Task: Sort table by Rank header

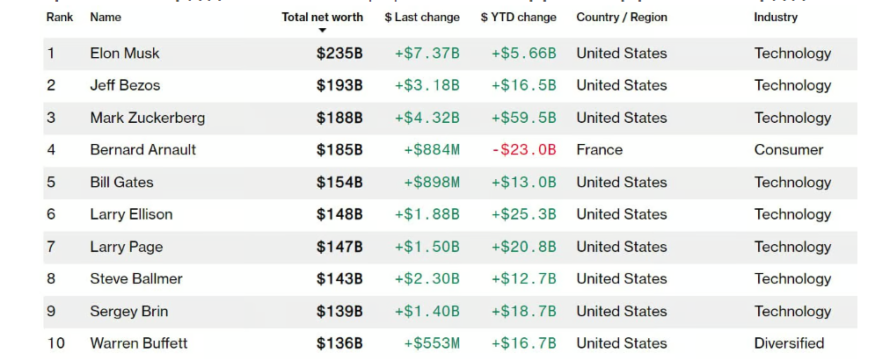Action: (60, 17)
